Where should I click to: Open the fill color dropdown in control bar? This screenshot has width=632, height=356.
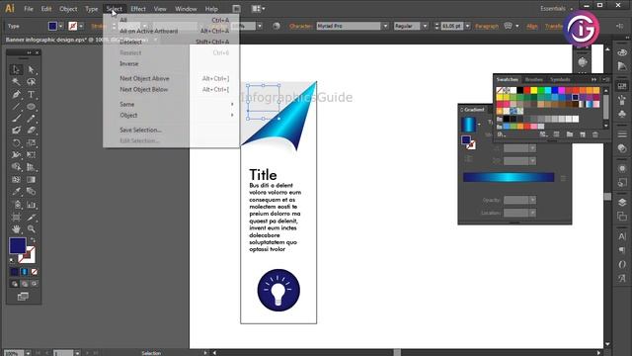click(61, 26)
